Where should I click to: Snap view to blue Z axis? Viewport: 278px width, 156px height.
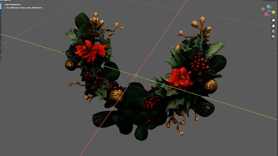(x=268, y=6)
